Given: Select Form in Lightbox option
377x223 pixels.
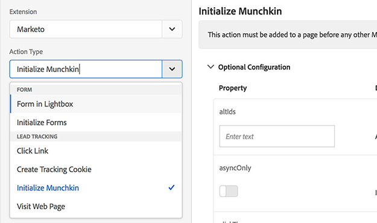Looking at the screenshot, I should pos(96,104).
